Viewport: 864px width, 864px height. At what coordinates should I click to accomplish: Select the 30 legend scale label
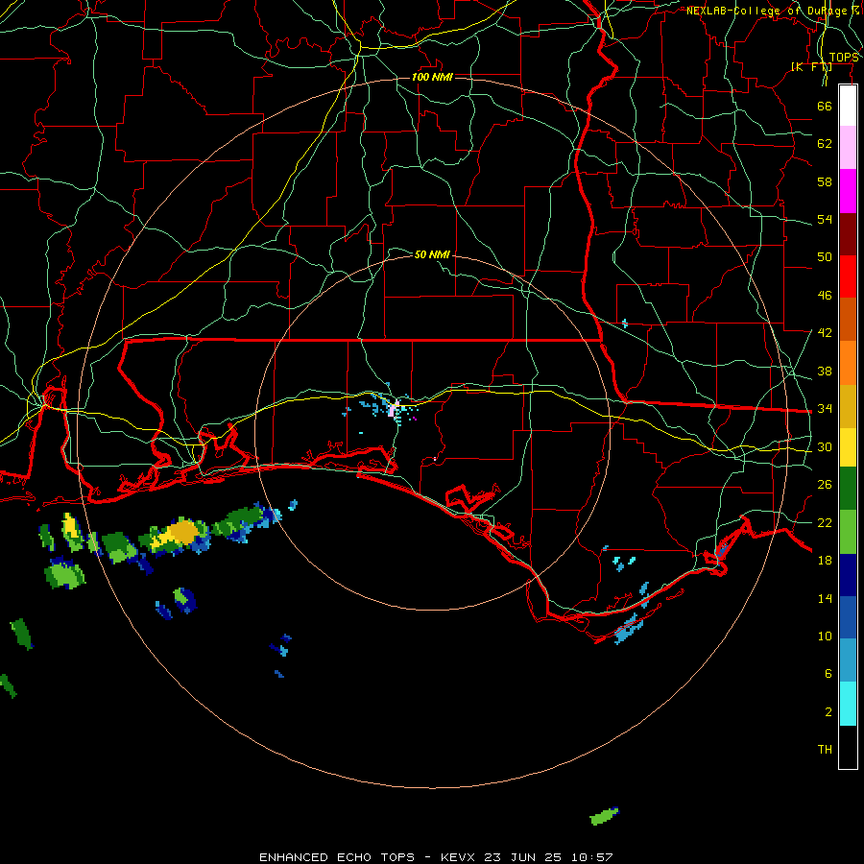click(x=825, y=446)
